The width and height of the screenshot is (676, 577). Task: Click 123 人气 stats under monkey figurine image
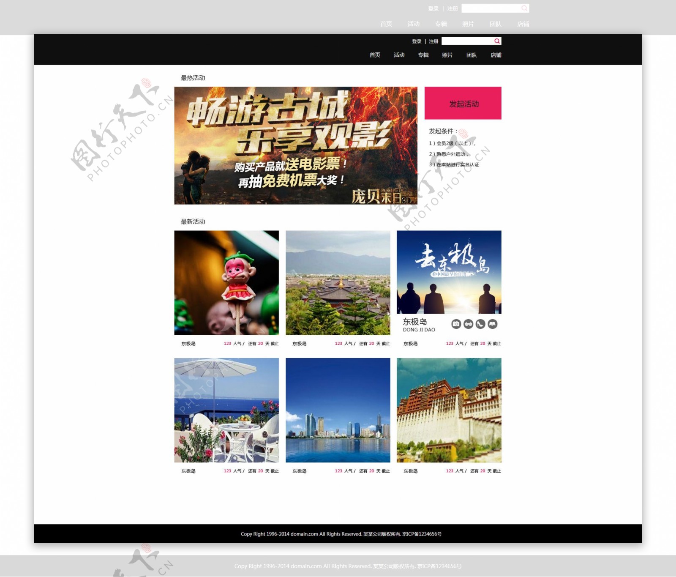point(234,344)
